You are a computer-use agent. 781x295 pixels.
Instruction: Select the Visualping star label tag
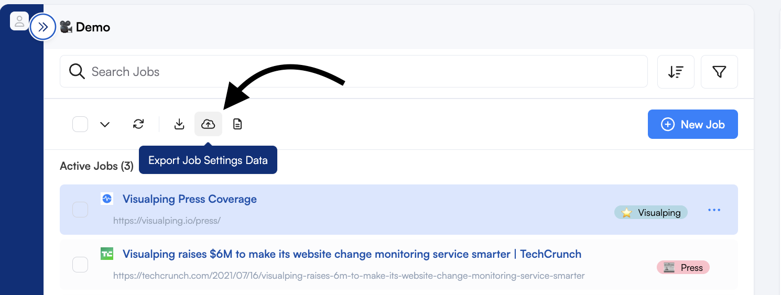coord(651,212)
